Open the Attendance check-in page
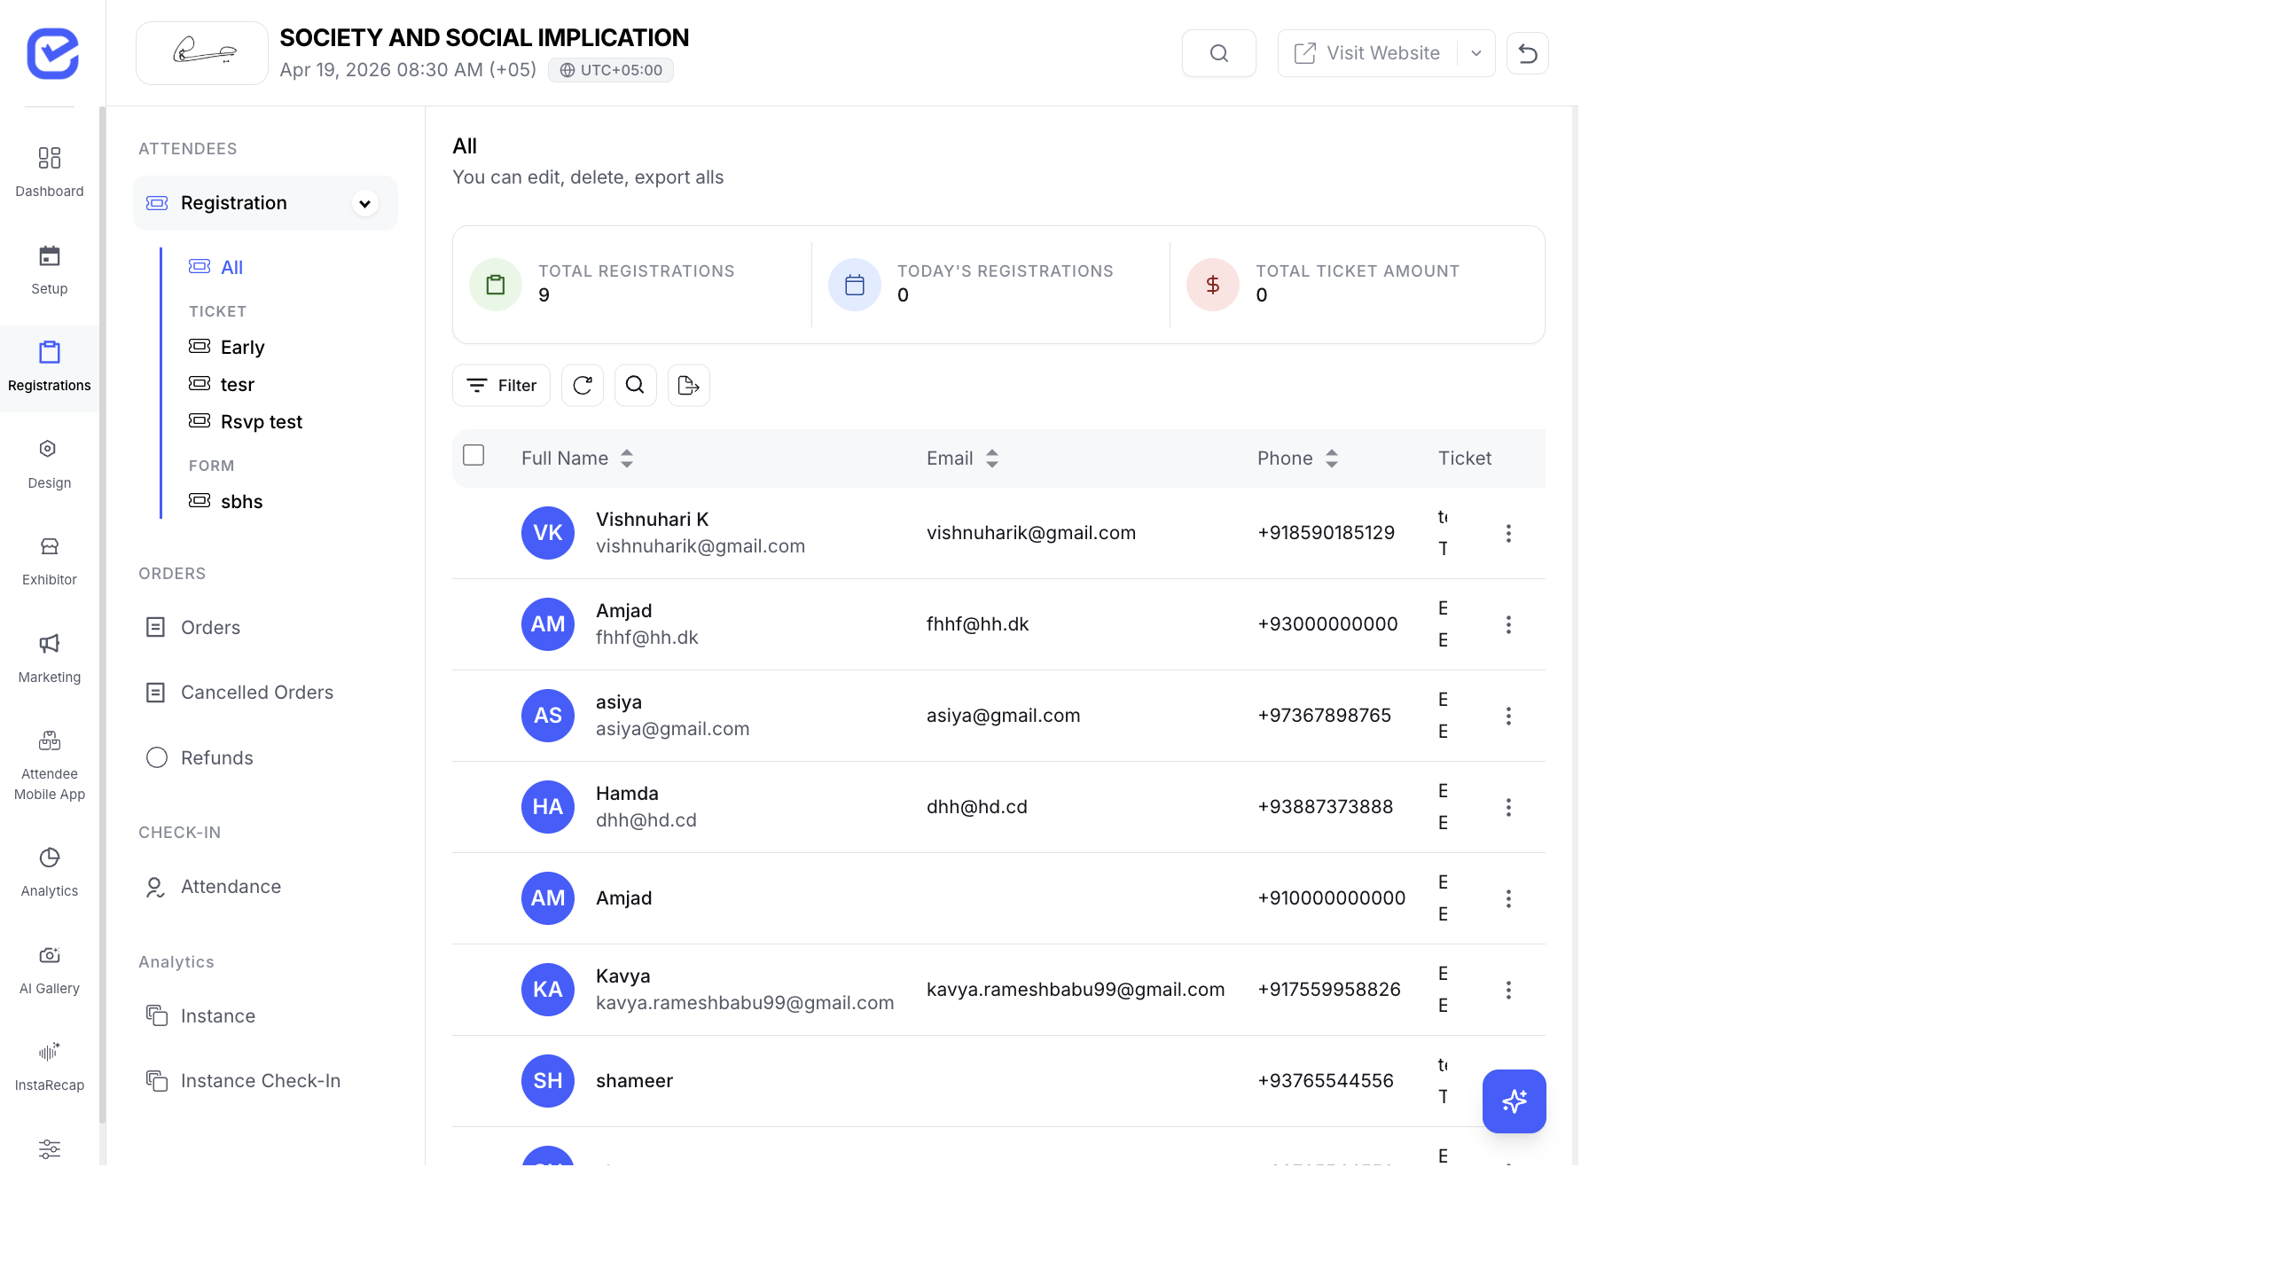Viewport: 2270px width, 1277px height. click(x=231, y=886)
